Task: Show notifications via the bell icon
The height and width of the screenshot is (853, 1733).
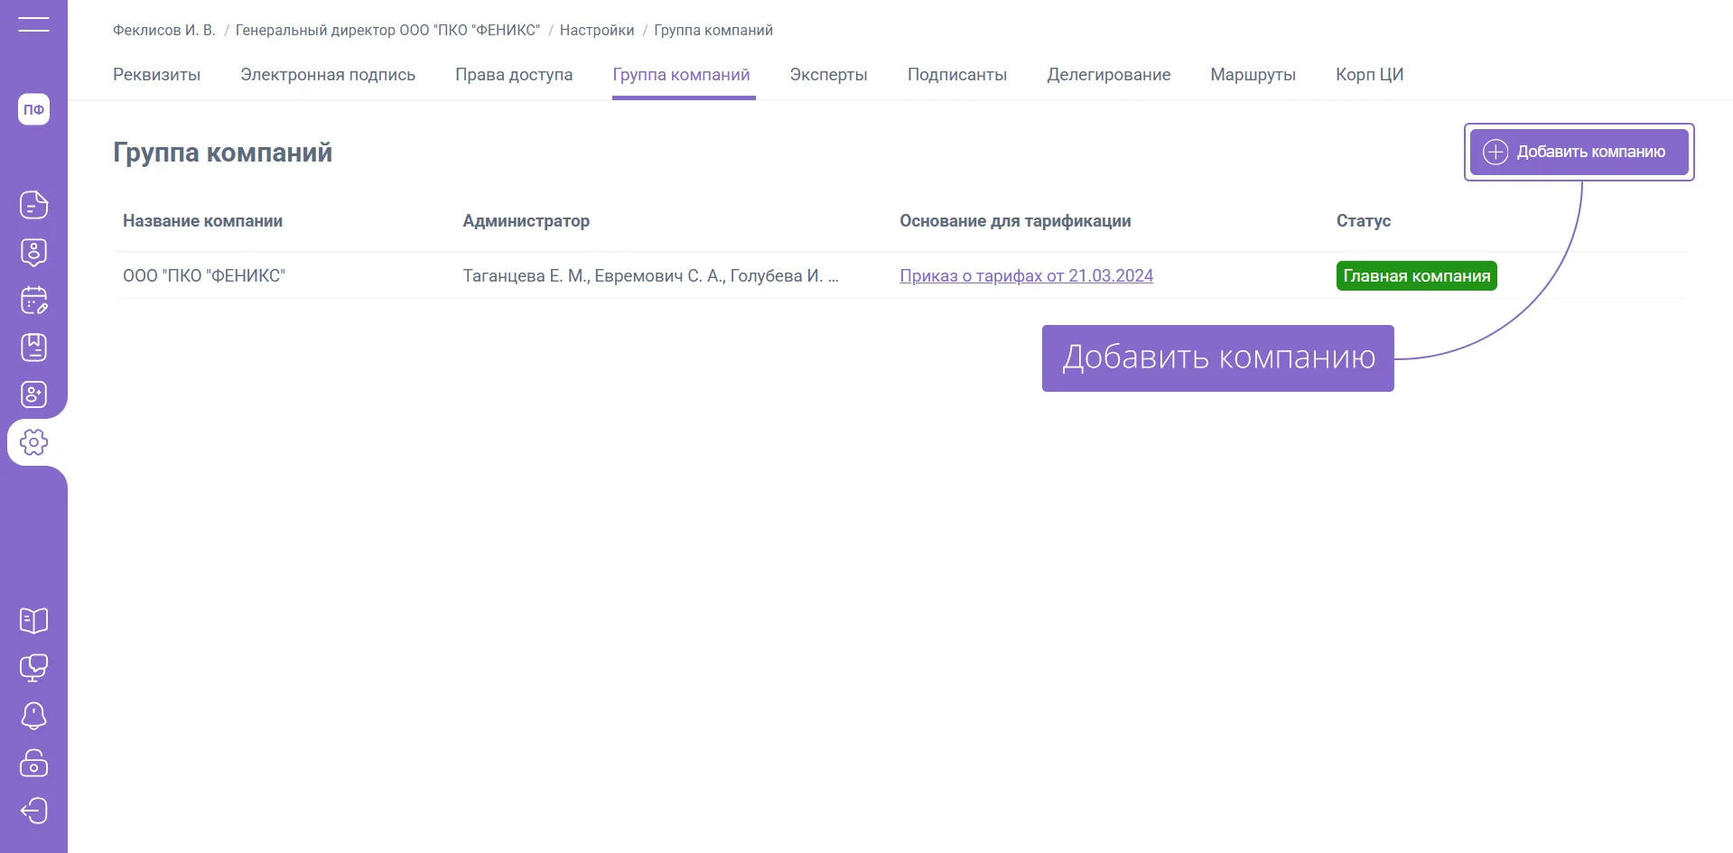Action: coord(33,716)
